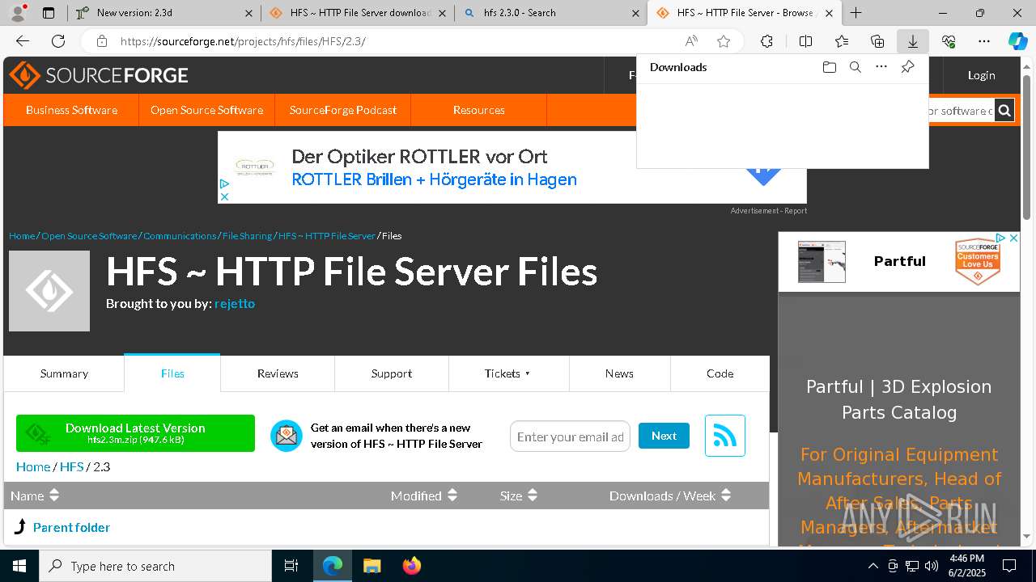Open File Explorer from taskbar

[372, 566]
